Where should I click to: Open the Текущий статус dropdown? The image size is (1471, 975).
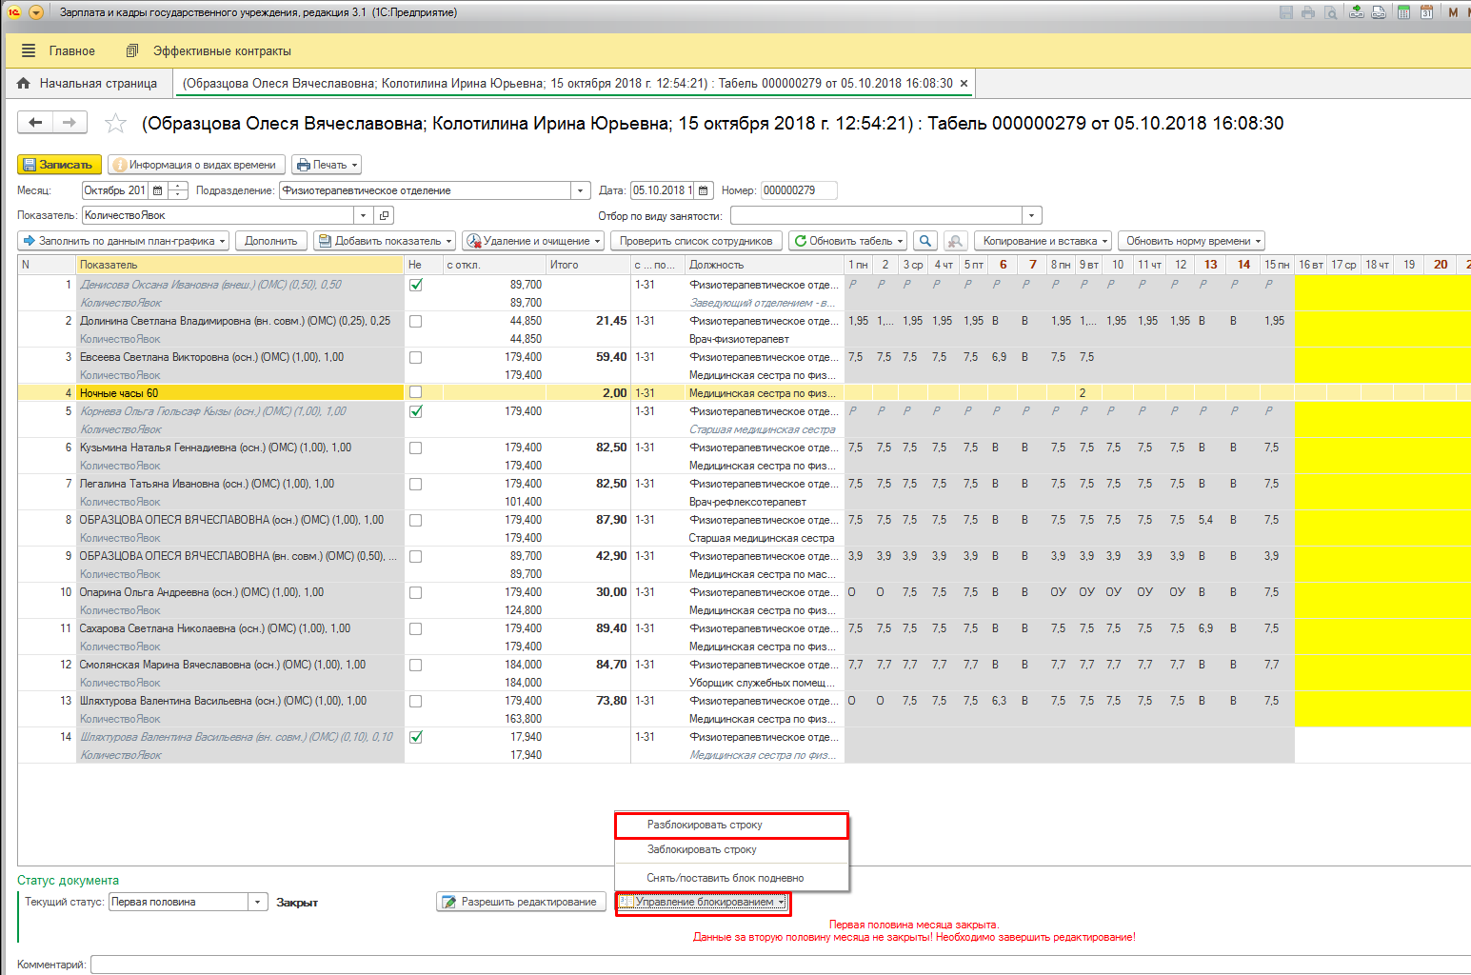tap(258, 902)
